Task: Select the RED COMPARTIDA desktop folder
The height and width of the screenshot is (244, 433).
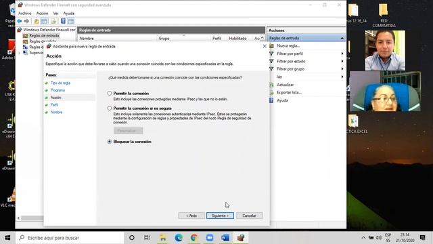Action: tap(384, 15)
